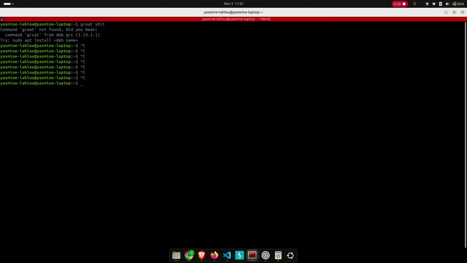Open the clock showing Nov 3 11:52
Viewport: 467px width, 263px height.
click(233, 4)
